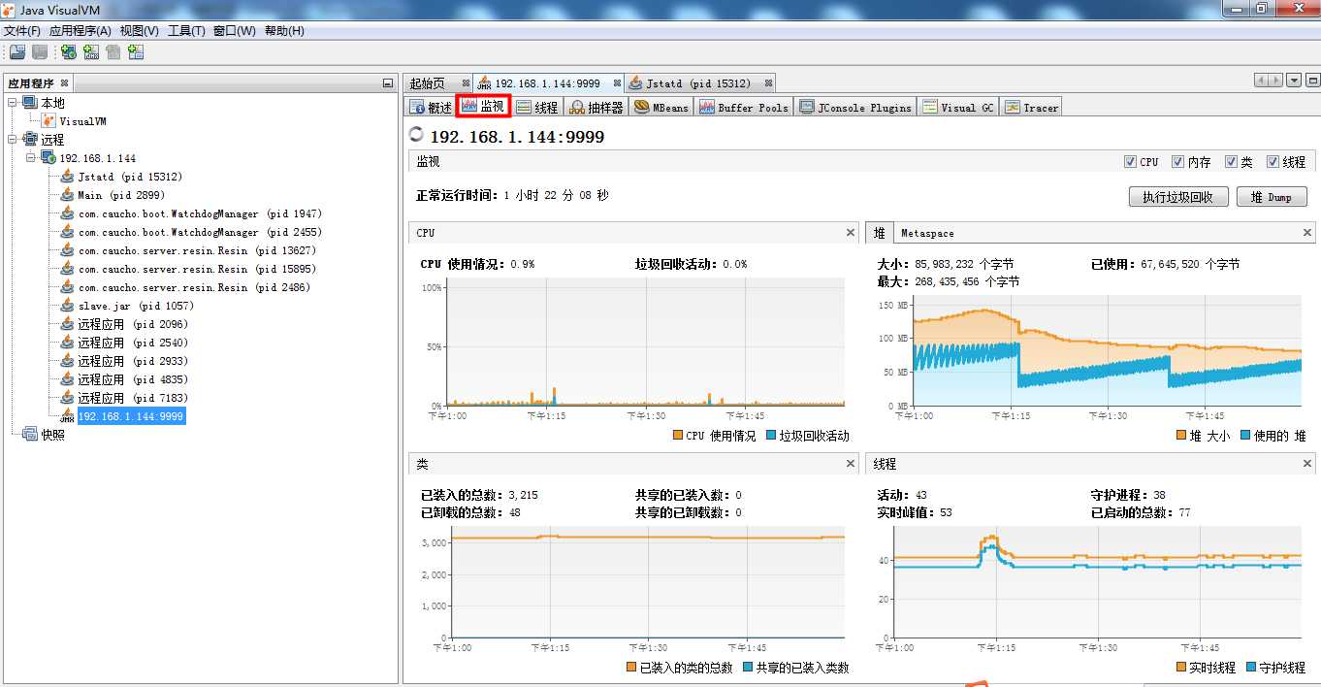The height and width of the screenshot is (687, 1321).
Task: Click the JMX icon of 192.168.1.144:9999 node
Action: 67,416
